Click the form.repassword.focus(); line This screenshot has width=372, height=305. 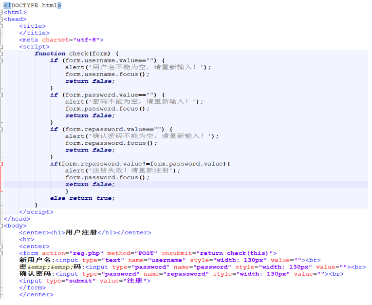click(x=111, y=143)
